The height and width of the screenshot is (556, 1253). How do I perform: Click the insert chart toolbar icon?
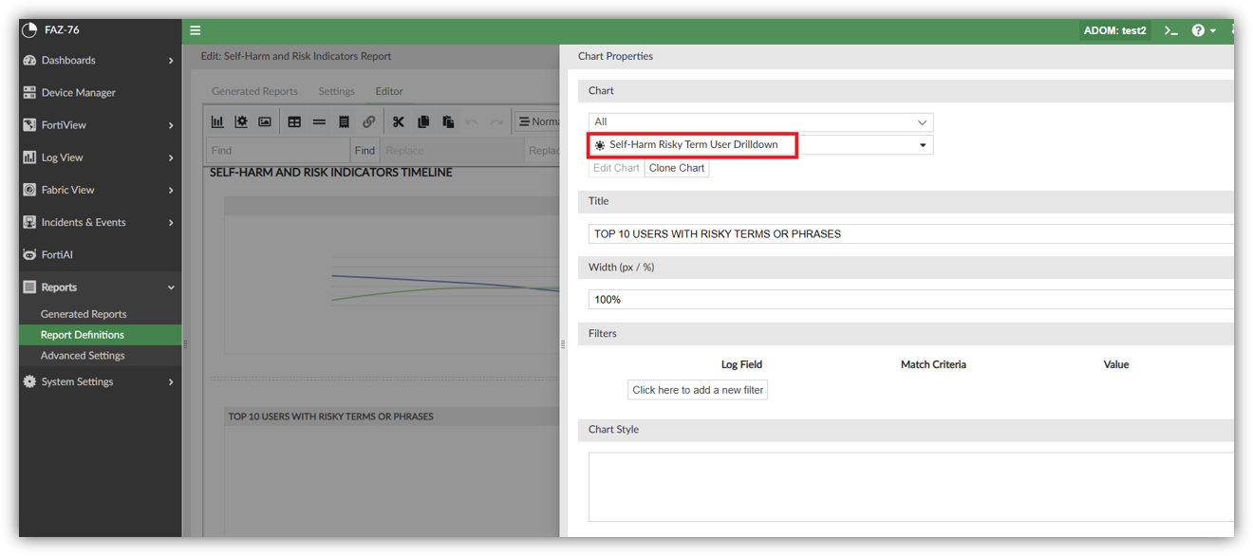coord(217,121)
